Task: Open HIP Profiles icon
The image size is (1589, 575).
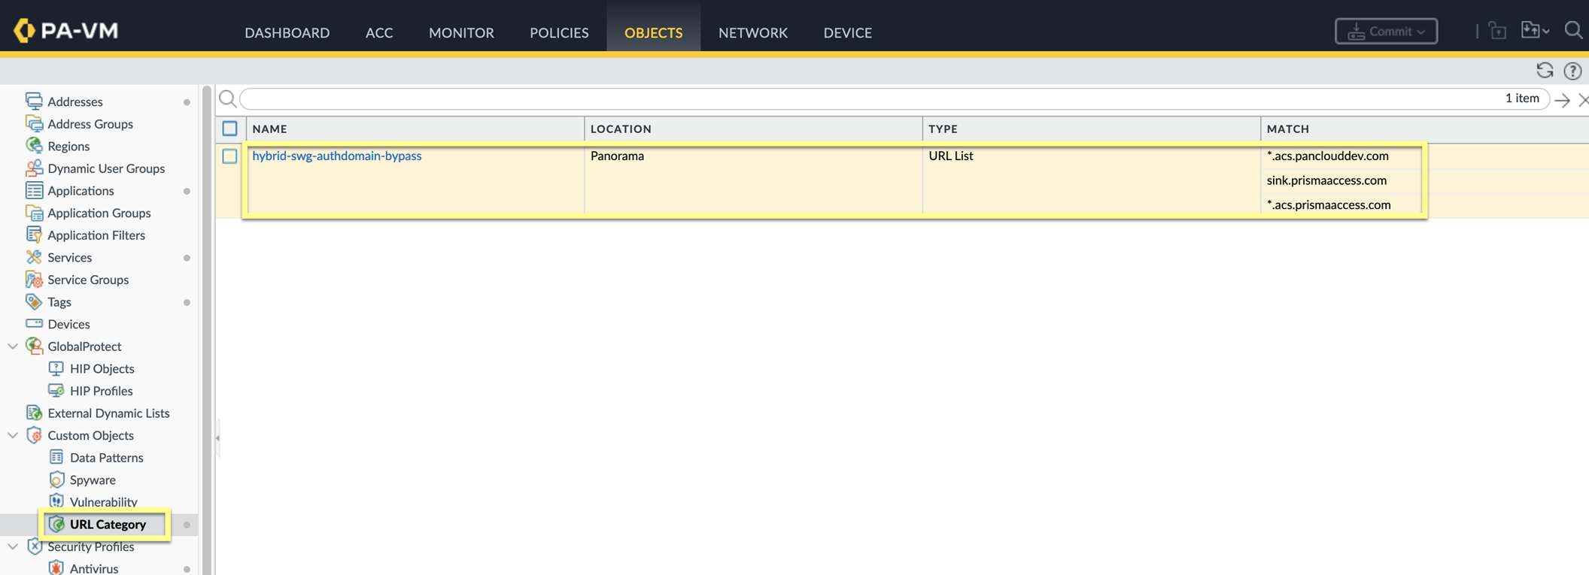Action: pyautogui.click(x=56, y=390)
